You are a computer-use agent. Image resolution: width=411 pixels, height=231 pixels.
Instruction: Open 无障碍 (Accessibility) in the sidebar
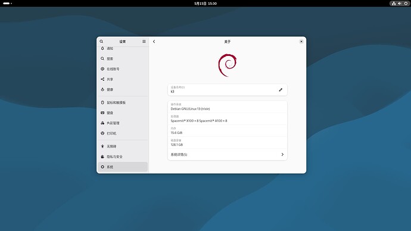123,146
